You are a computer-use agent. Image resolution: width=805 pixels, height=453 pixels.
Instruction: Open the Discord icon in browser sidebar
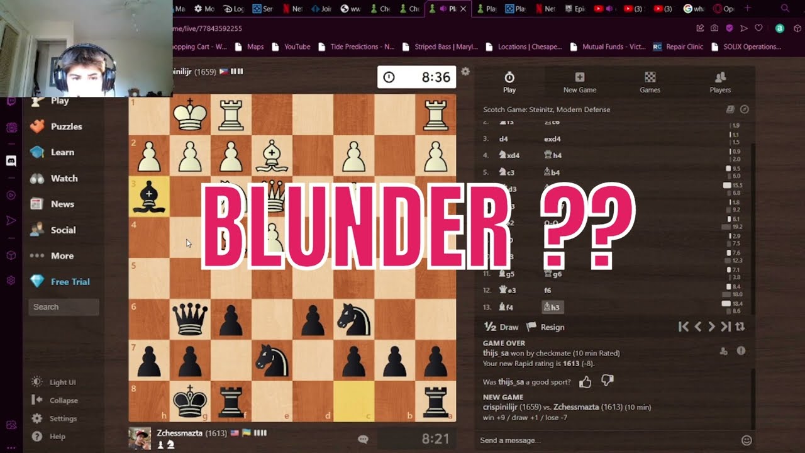click(x=11, y=161)
